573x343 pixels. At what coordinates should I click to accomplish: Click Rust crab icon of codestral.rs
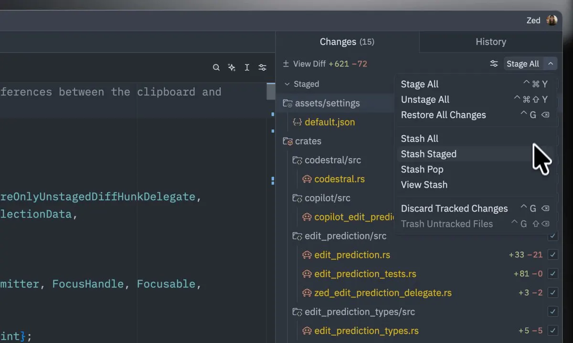(x=307, y=180)
